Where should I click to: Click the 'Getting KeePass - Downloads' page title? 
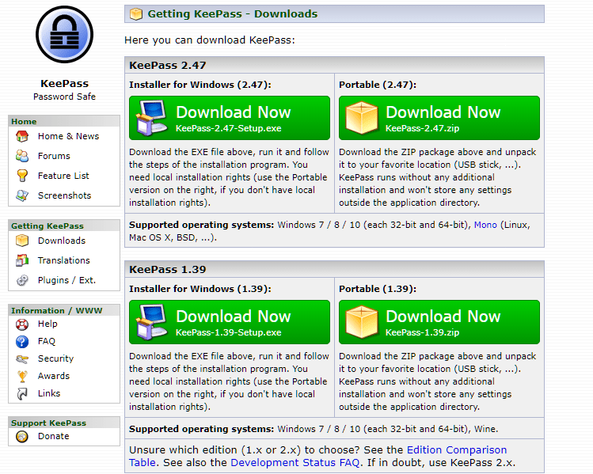[233, 14]
